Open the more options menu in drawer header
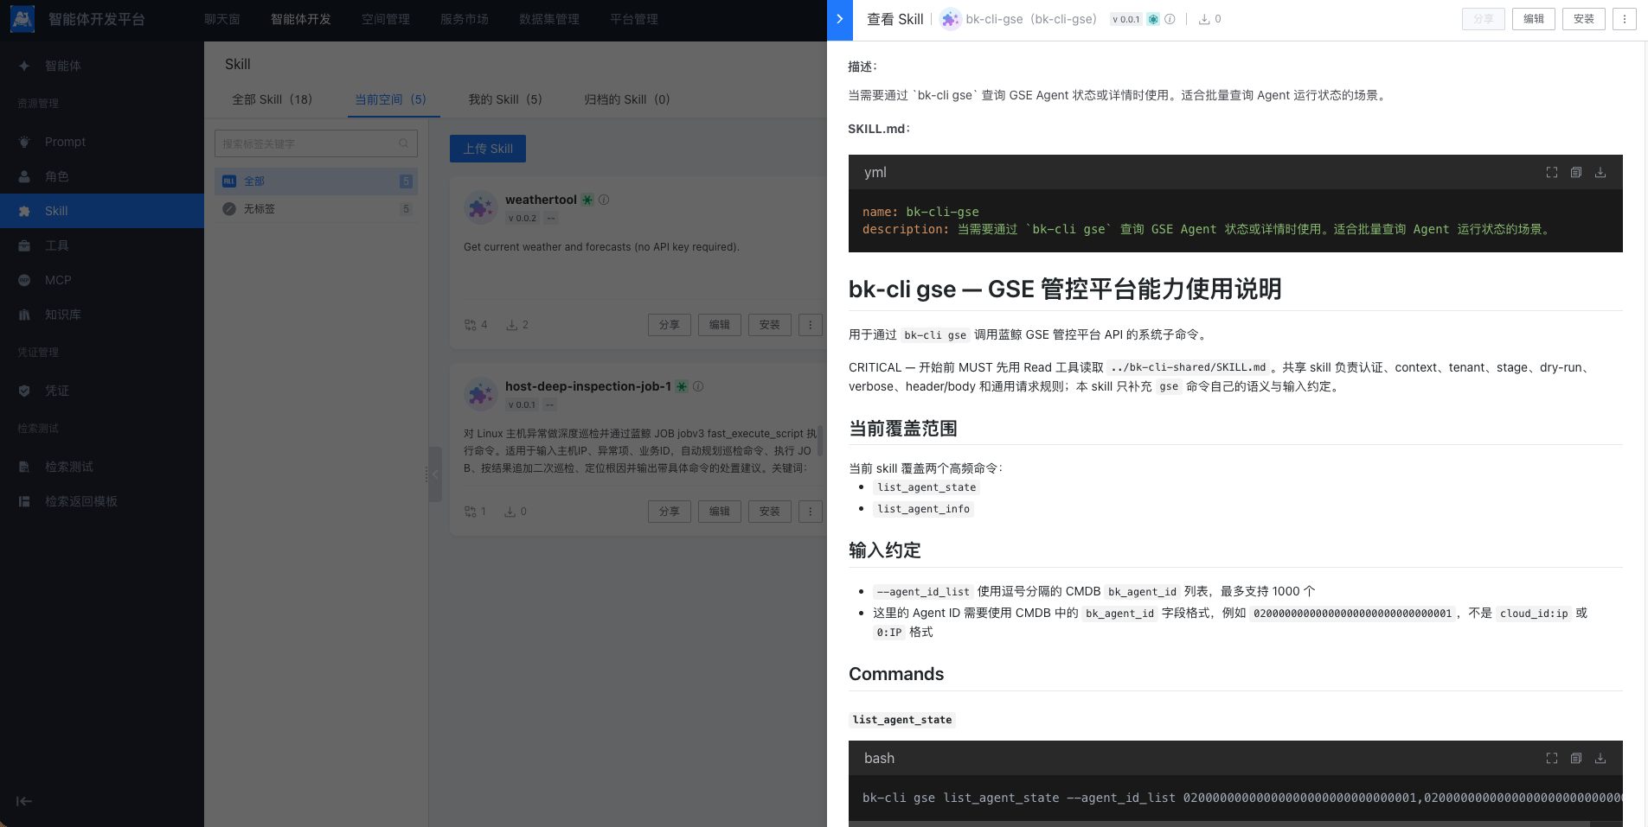This screenshot has height=827, width=1648. 1625,19
